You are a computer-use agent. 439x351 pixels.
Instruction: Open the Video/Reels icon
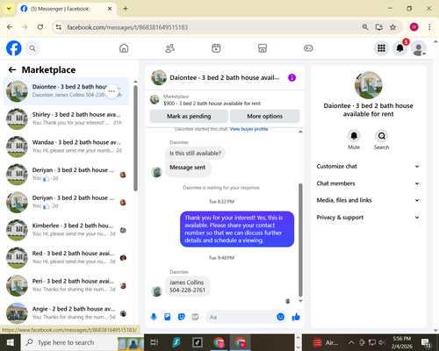point(216,48)
